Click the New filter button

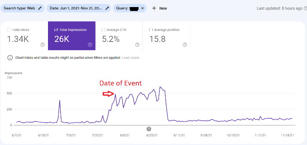tap(159, 8)
